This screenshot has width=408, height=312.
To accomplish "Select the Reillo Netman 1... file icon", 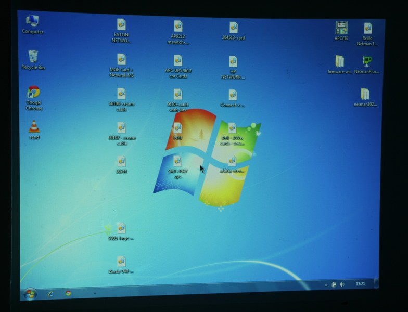I will click(367, 34).
